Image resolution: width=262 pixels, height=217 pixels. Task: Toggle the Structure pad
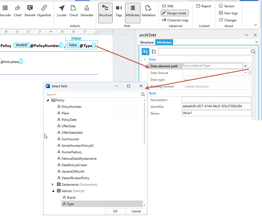click(105, 13)
